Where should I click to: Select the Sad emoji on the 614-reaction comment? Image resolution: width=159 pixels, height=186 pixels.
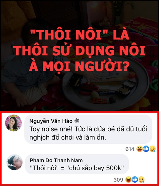(x=152, y=149)
